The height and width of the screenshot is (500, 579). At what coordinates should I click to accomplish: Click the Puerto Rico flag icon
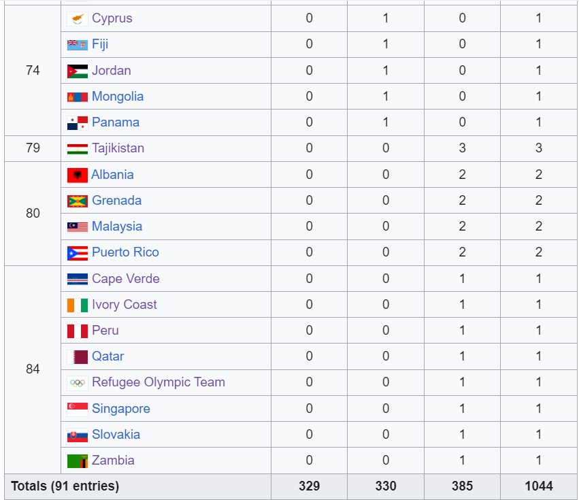[78, 253]
